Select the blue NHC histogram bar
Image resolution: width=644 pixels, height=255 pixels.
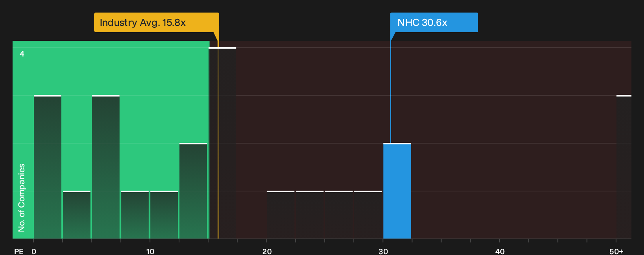point(397,191)
